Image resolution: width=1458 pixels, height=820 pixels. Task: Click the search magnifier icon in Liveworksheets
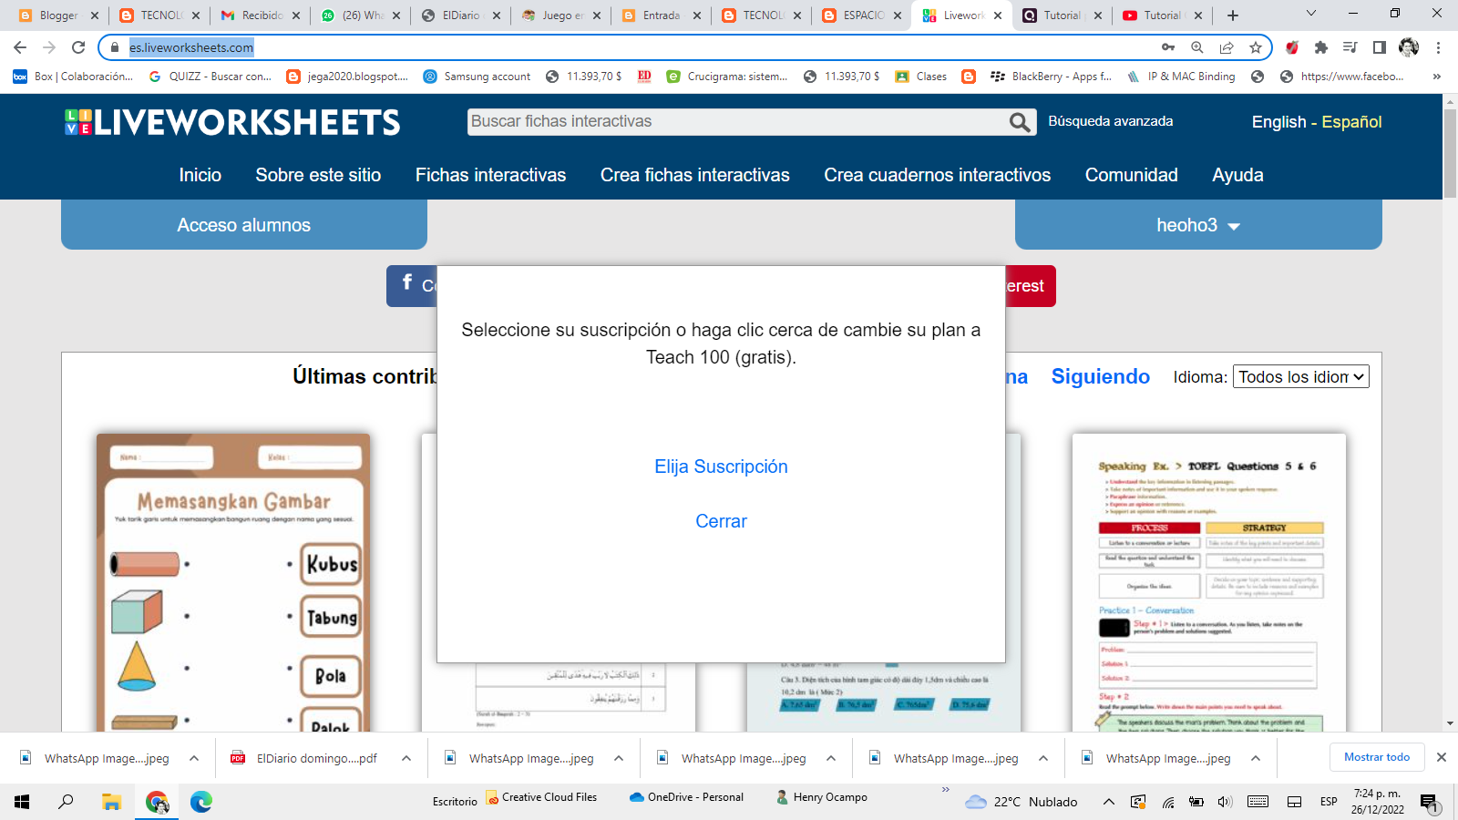[x=1020, y=122]
